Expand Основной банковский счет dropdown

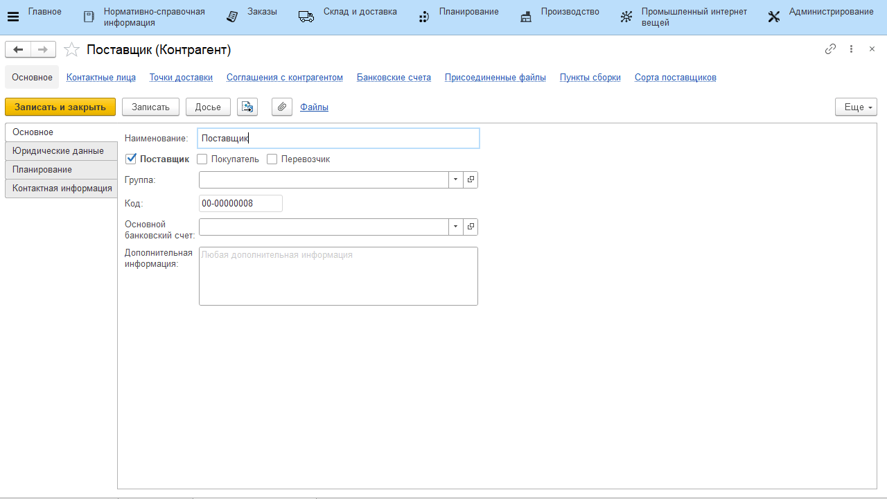click(x=455, y=227)
